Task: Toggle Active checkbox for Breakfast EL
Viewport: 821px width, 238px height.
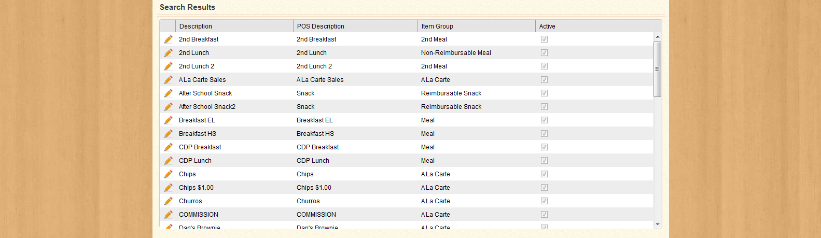Action: 544,120
